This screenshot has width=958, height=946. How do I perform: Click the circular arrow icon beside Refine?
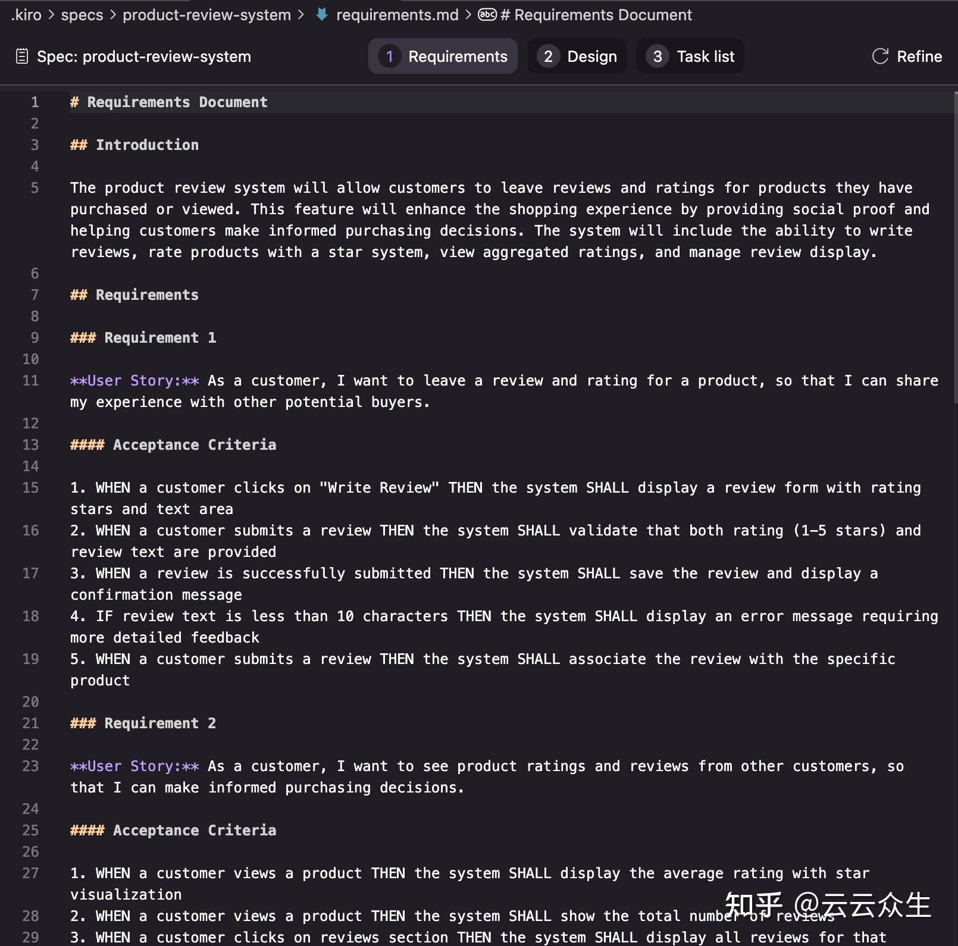(880, 57)
